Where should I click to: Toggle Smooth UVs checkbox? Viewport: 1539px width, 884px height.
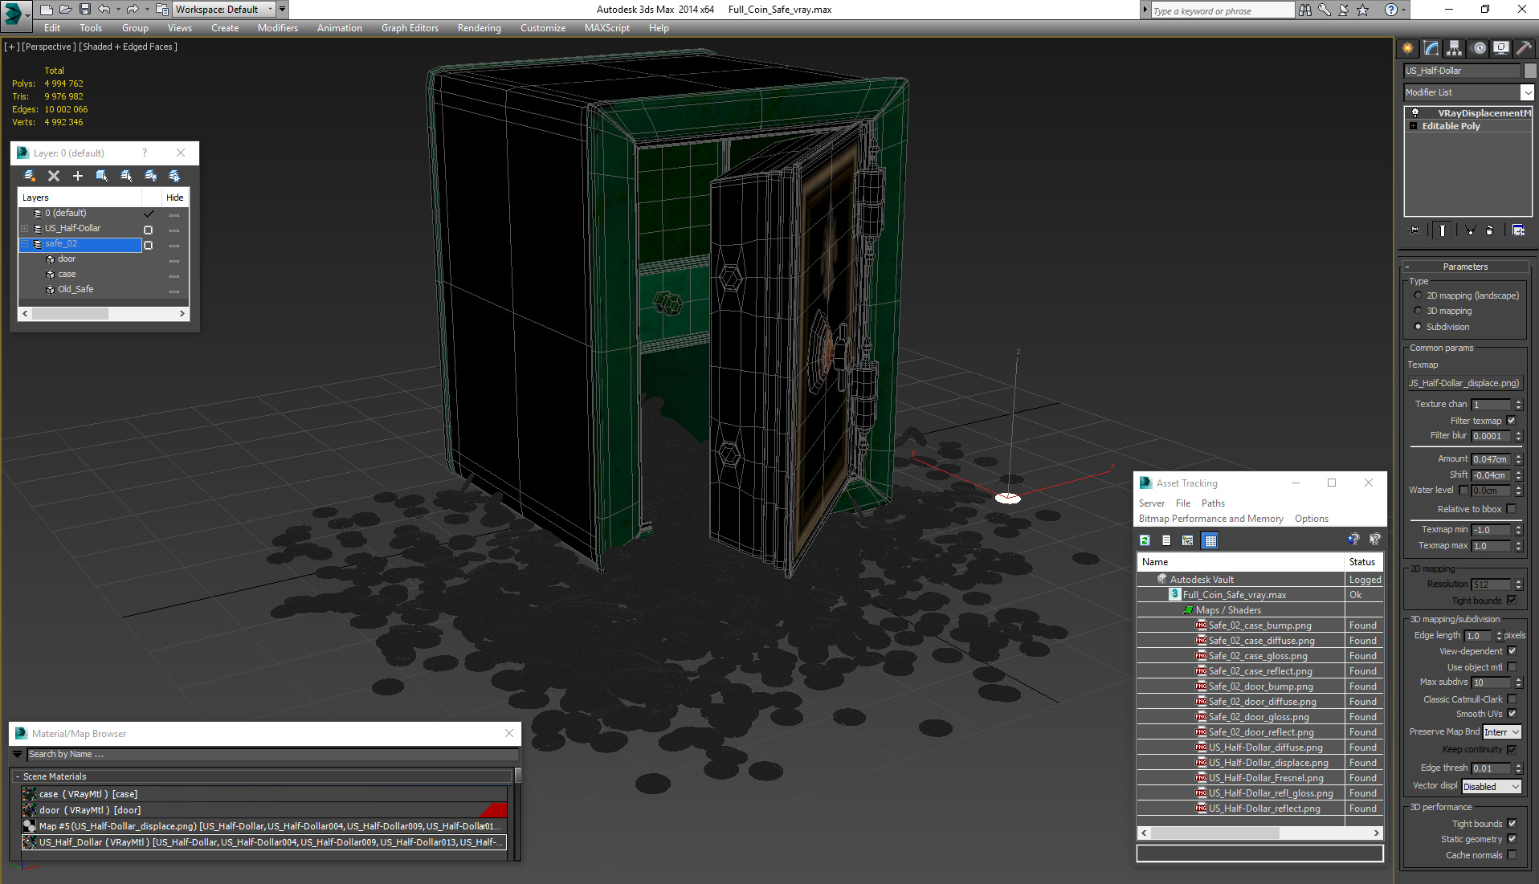1512,714
